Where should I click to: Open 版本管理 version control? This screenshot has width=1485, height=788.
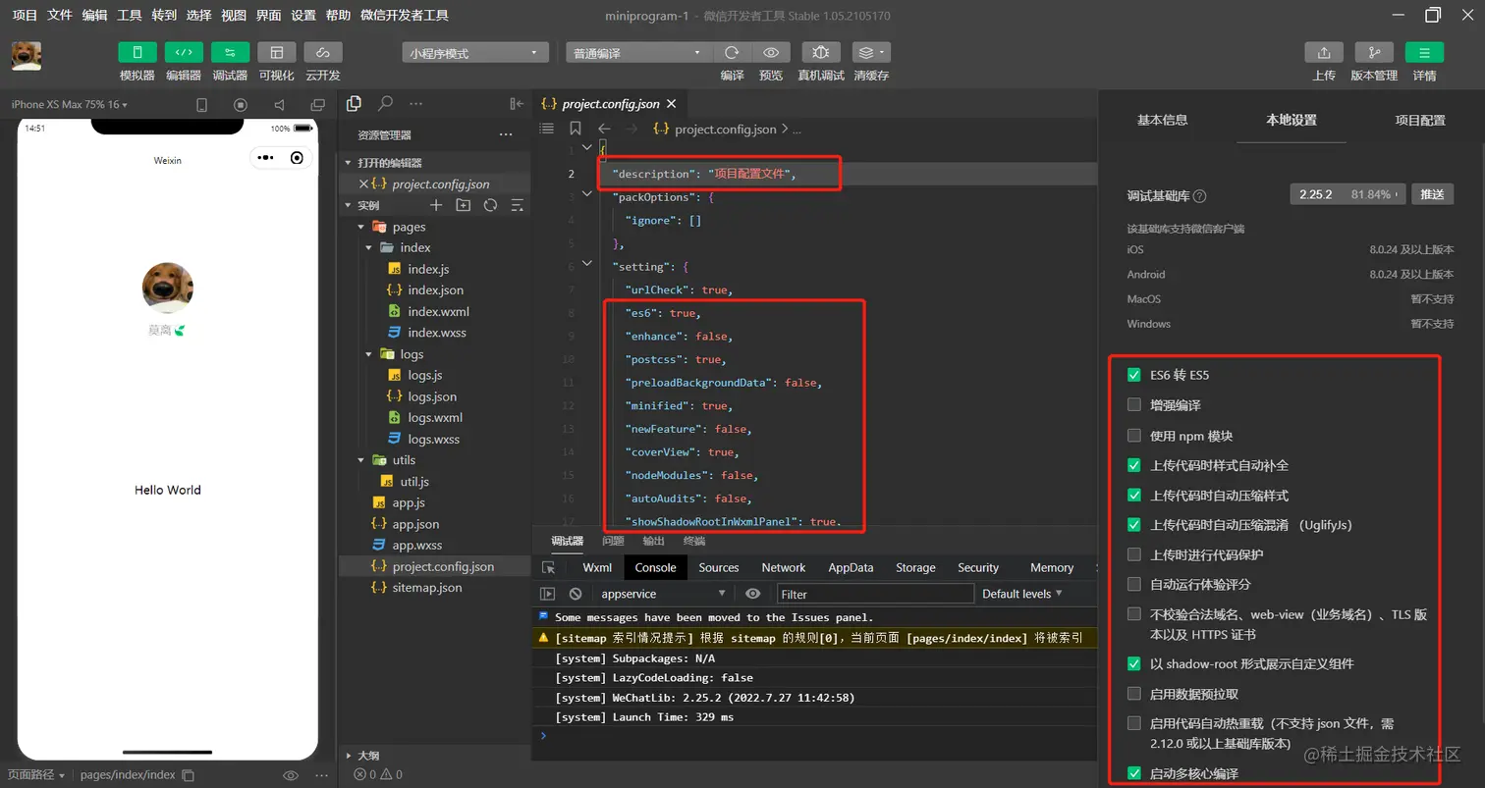(1374, 53)
